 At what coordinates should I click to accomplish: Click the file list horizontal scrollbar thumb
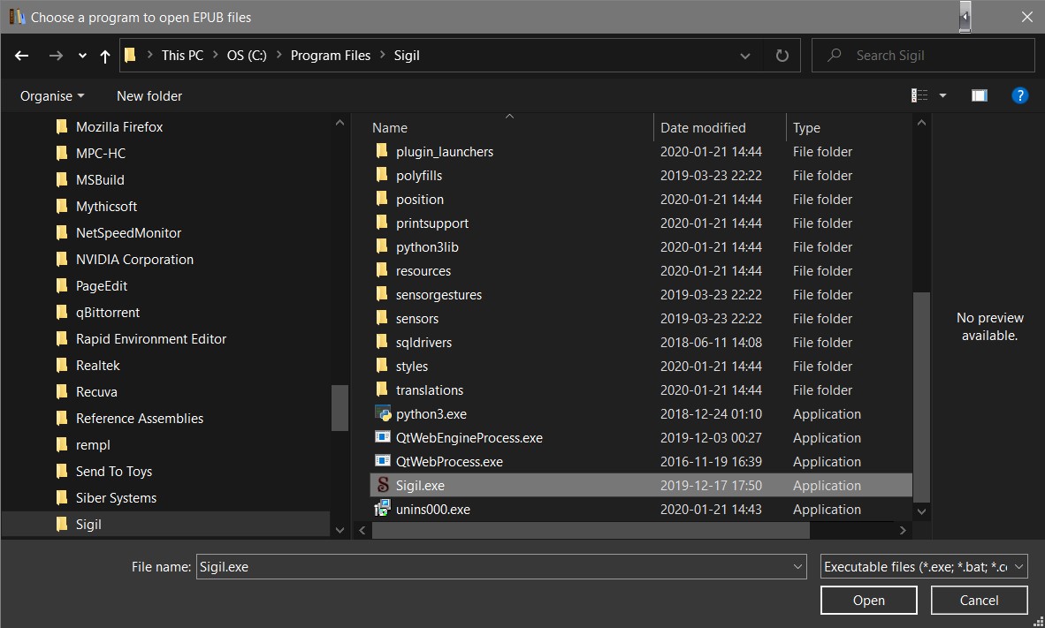tap(591, 531)
